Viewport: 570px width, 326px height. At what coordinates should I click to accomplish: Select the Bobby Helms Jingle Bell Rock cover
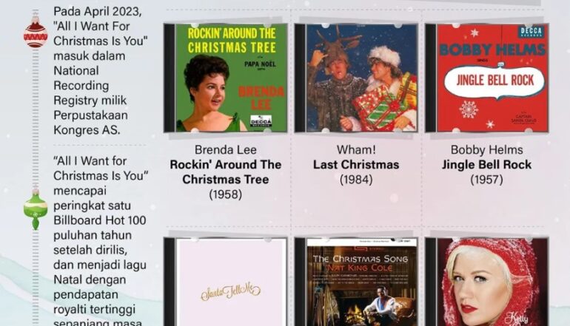pos(487,78)
